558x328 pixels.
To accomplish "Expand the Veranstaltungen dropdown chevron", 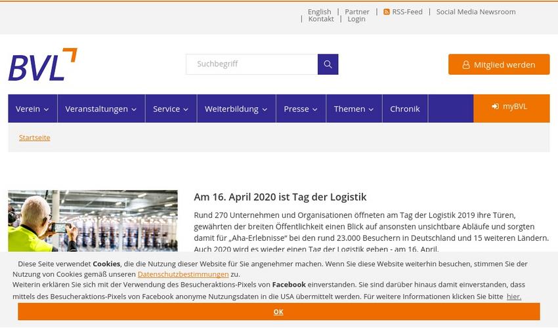I will (x=134, y=110).
